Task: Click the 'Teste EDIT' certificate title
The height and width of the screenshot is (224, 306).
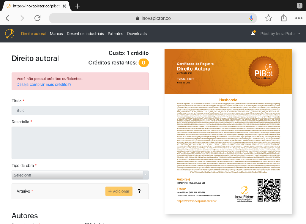Action: (185, 79)
